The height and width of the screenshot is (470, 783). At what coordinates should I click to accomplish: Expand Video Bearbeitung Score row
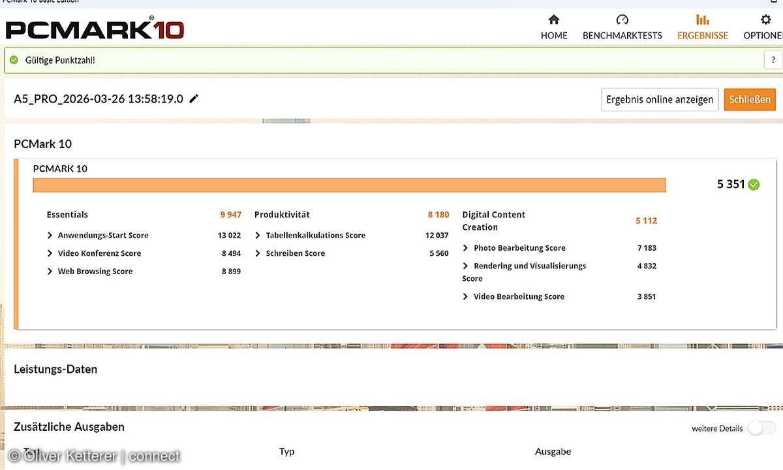pos(466,296)
